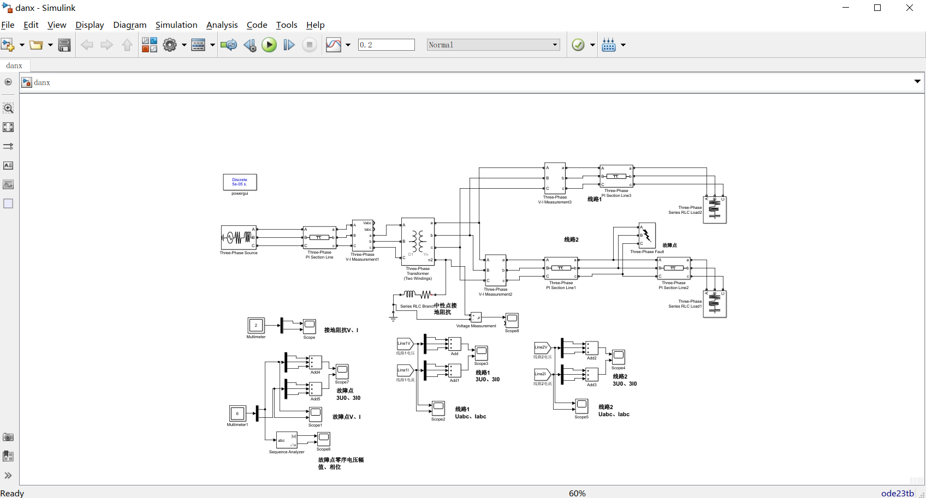926x498 pixels.
Task: Click the Fit to View palette icon
Action: [x=8, y=127]
